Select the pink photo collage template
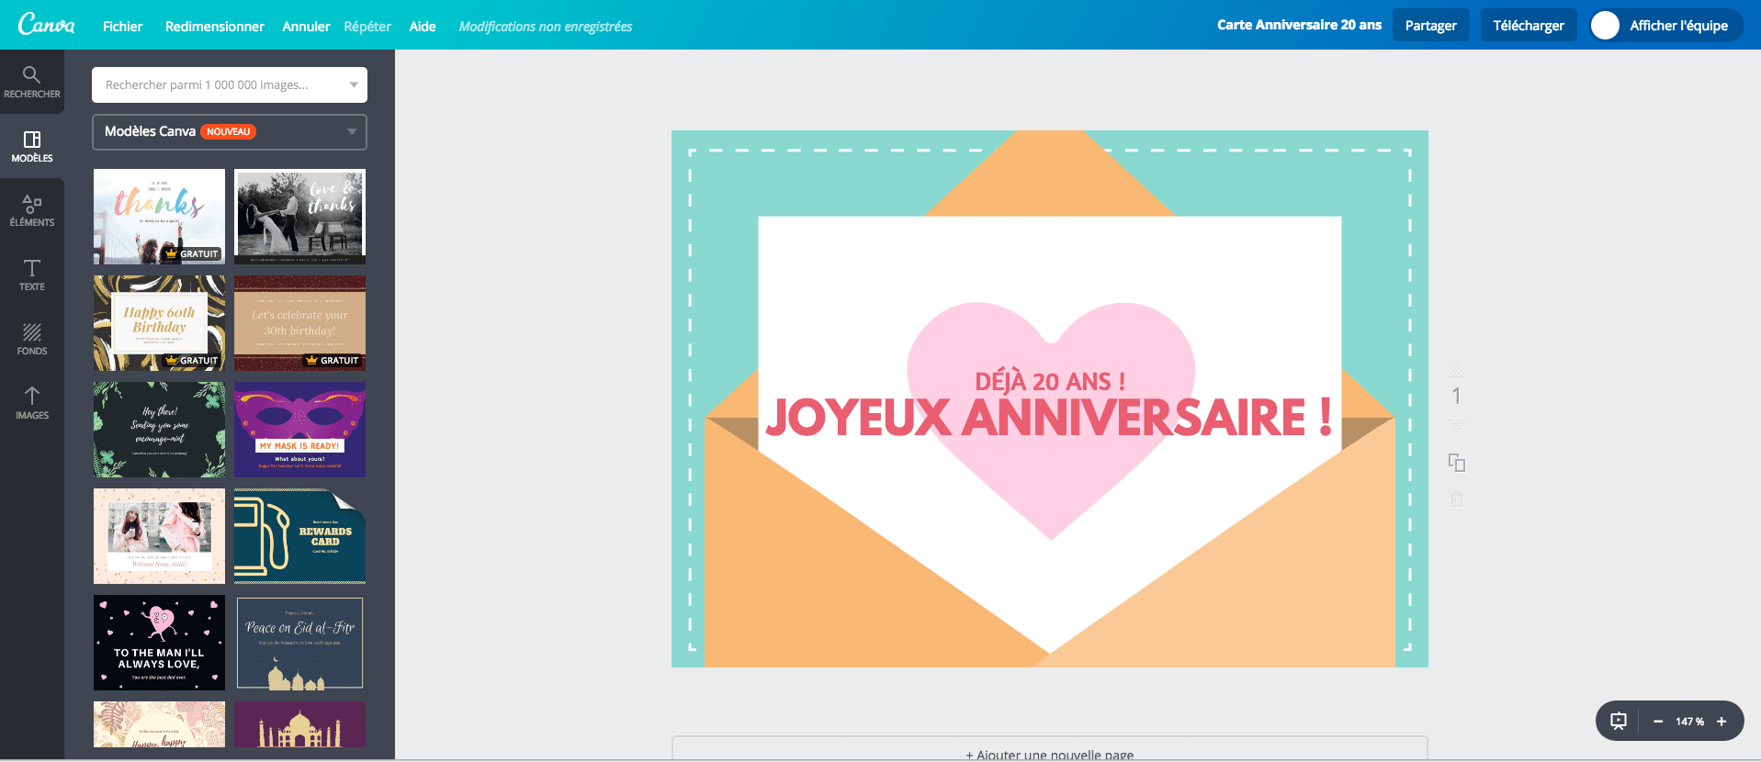 pyautogui.click(x=159, y=536)
